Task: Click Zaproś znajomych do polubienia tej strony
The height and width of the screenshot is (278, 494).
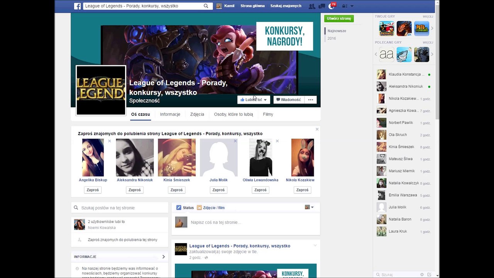Action: click(123, 240)
